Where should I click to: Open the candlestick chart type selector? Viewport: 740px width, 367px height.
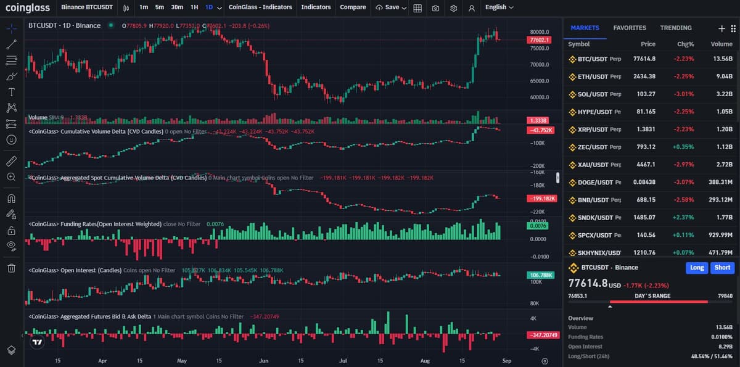[126, 8]
